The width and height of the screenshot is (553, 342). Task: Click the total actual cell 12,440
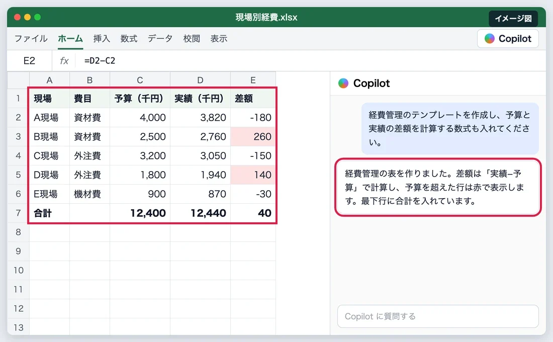(200, 213)
